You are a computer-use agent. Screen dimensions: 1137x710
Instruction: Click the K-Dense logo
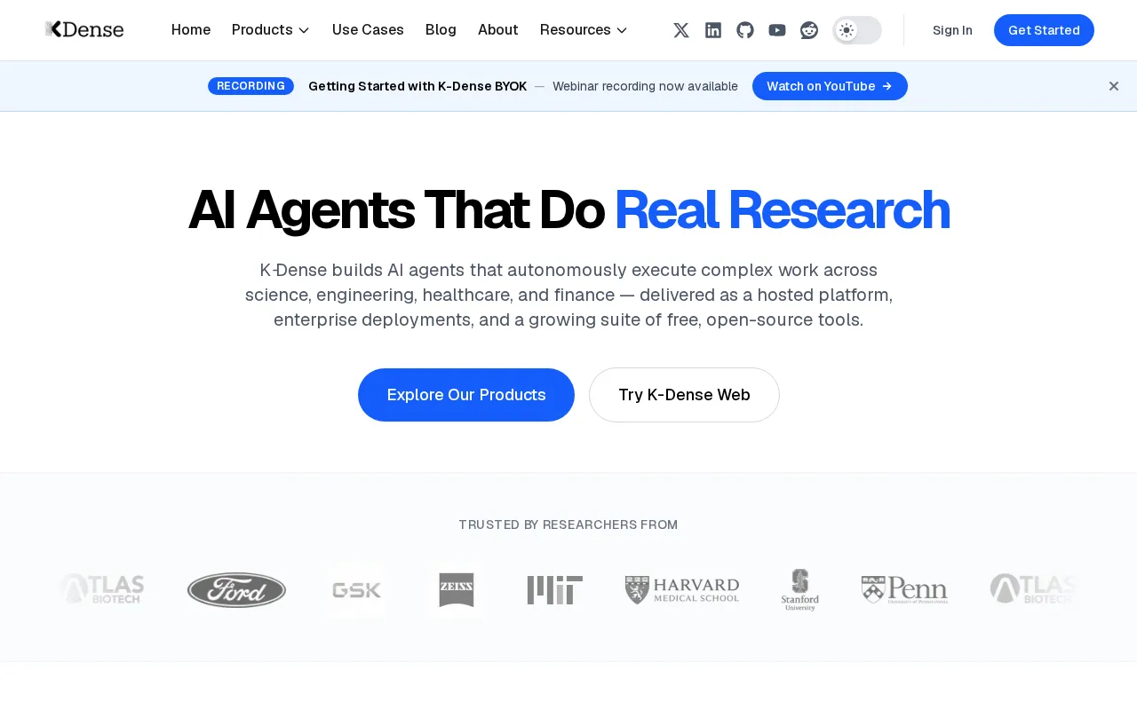tap(84, 29)
